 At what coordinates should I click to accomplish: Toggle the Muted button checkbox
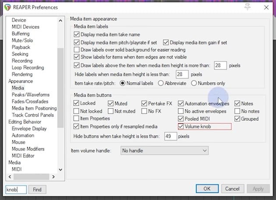point(110,103)
